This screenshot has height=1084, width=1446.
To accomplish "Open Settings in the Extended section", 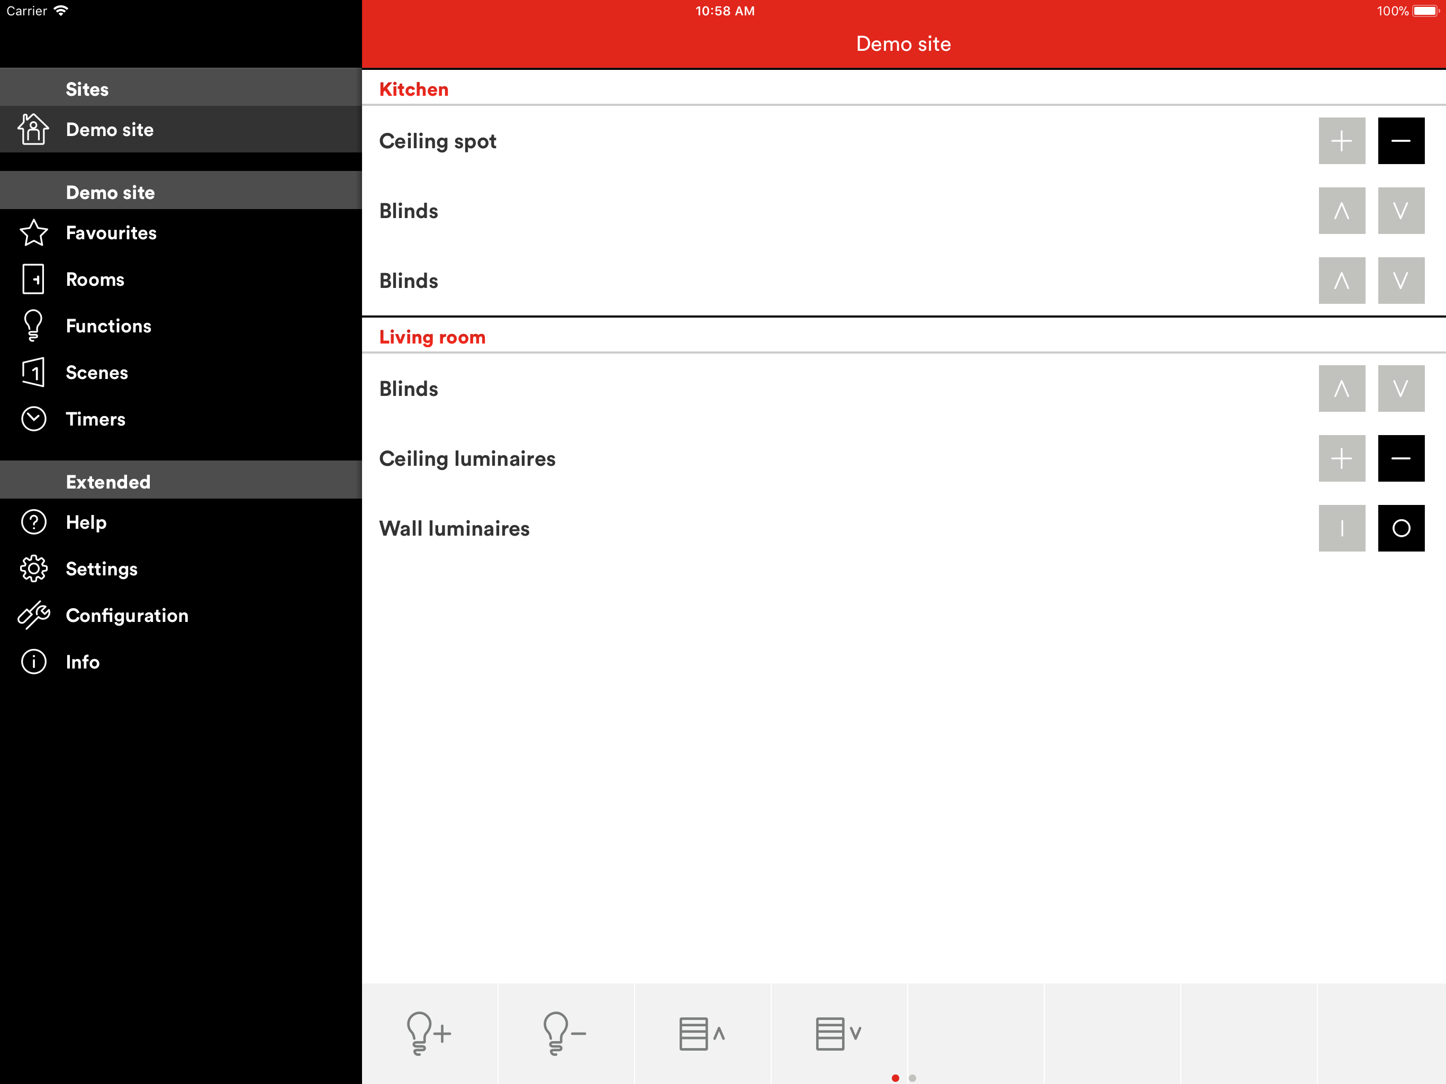I will point(101,569).
